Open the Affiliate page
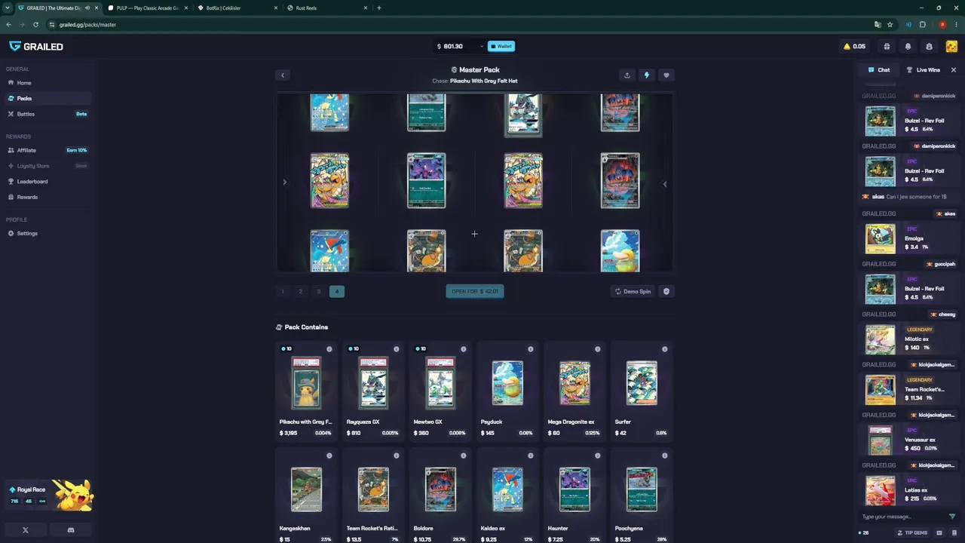 tap(47, 150)
